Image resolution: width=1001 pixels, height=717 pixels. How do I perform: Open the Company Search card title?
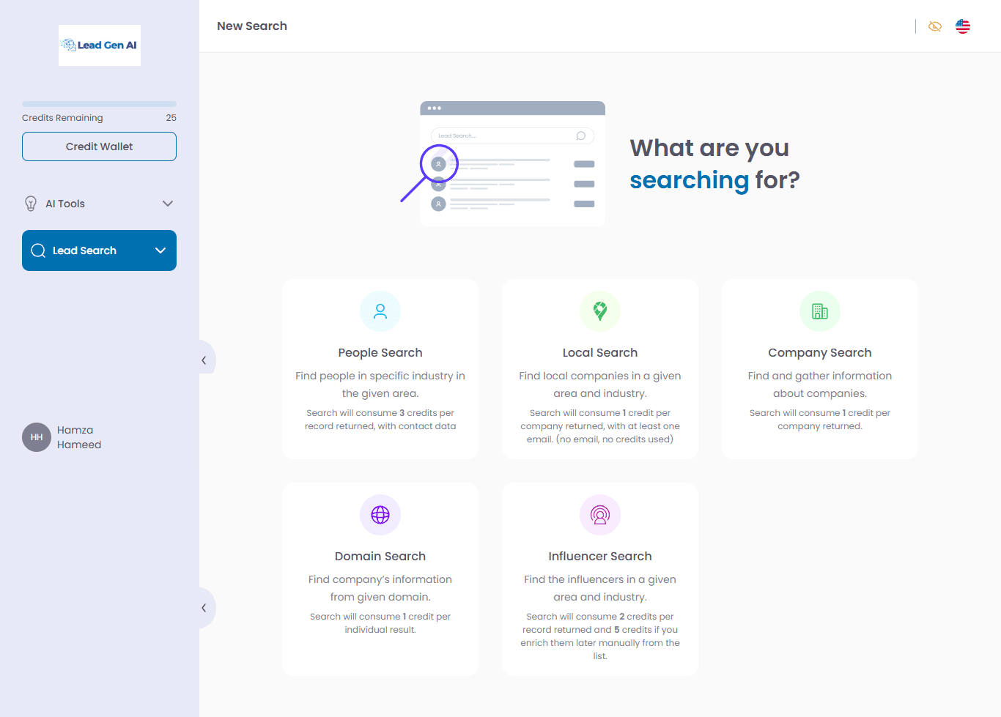[x=820, y=353]
